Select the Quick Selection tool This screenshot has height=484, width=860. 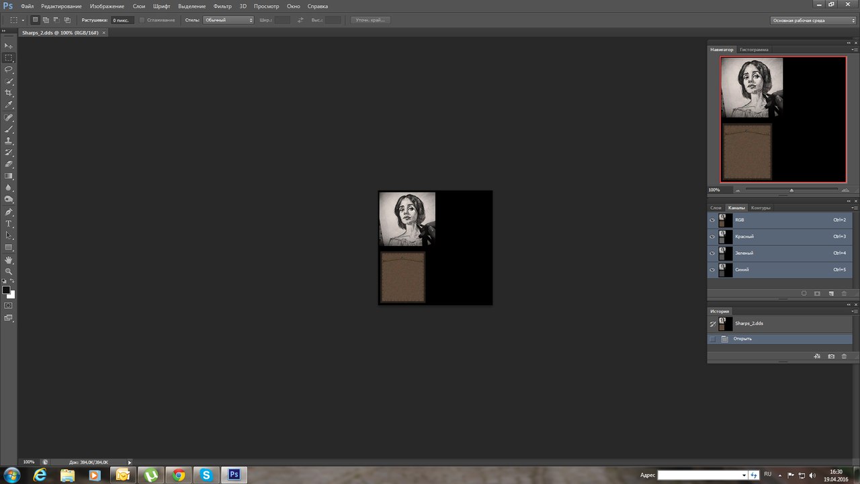pos(9,81)
